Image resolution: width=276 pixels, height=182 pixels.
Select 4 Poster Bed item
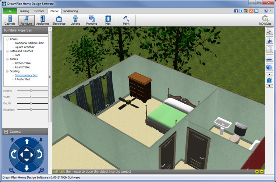pyautogui.click(x=22, y=79)
